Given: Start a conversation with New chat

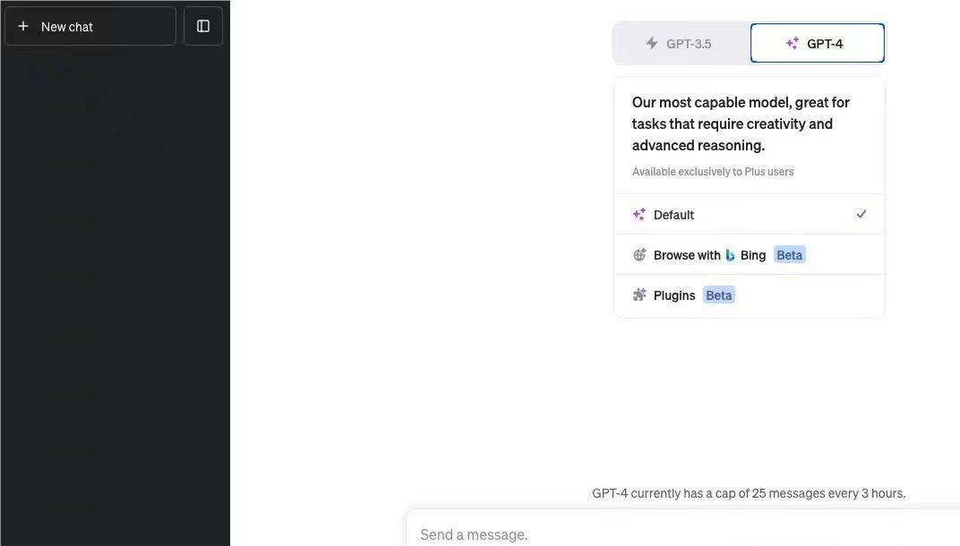Looking at the screenshot, I should [90, 26].
